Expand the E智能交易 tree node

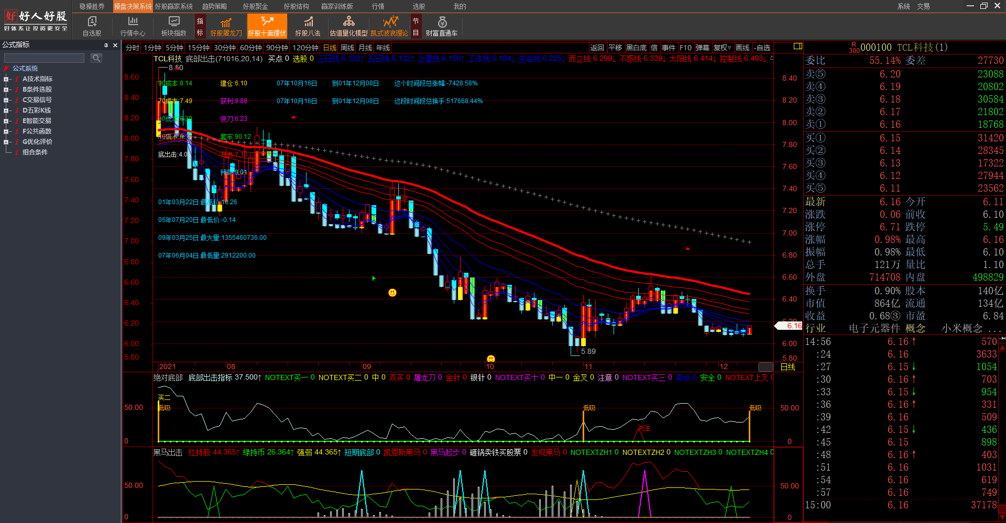6,121
